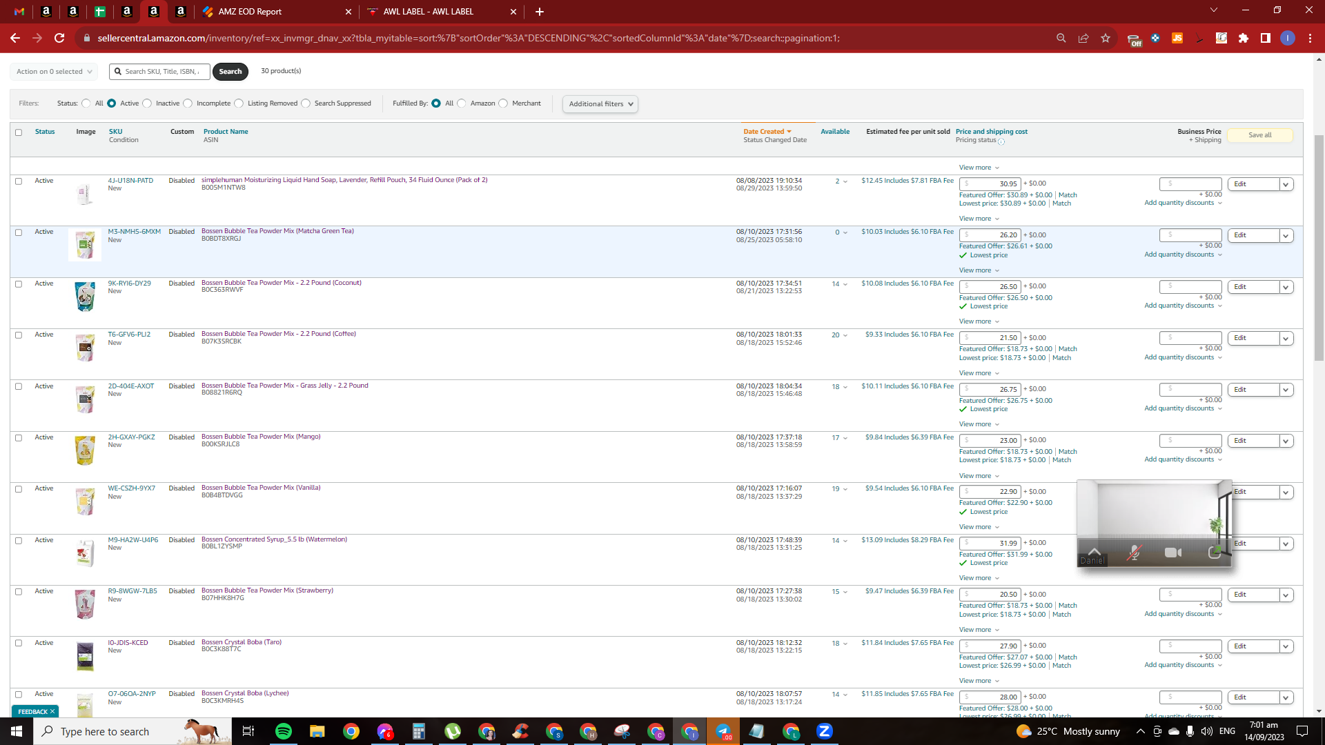Open the Chrome profile avatar
Screen dimensions: 1325x745
1288,38
